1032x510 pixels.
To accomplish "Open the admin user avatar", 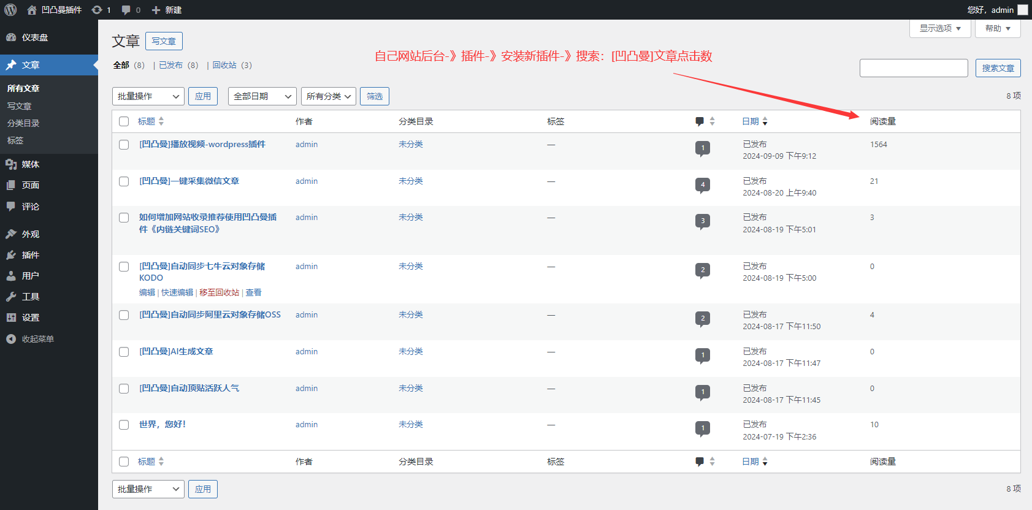I will pyautogui.click(x=1023, y=10).
